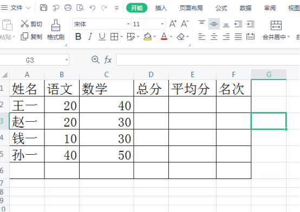300x212 pixels.
Task: Click the formula bar input field
Action: 207,60
